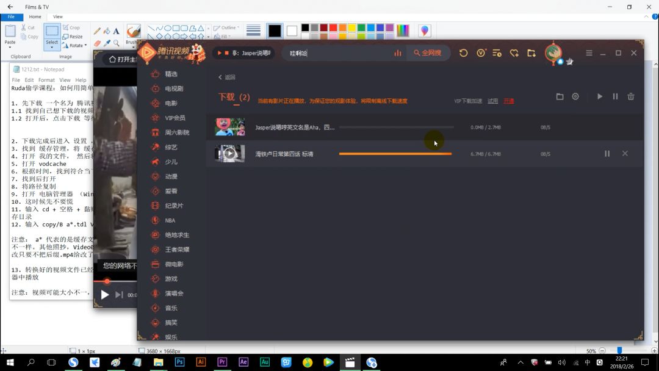Click the 滑铁卢日常 video thumbnail

(x=230, y=153)
